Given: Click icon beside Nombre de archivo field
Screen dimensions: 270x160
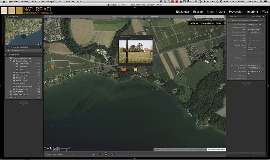Looking at the screenshot, I should click(263, 25).
